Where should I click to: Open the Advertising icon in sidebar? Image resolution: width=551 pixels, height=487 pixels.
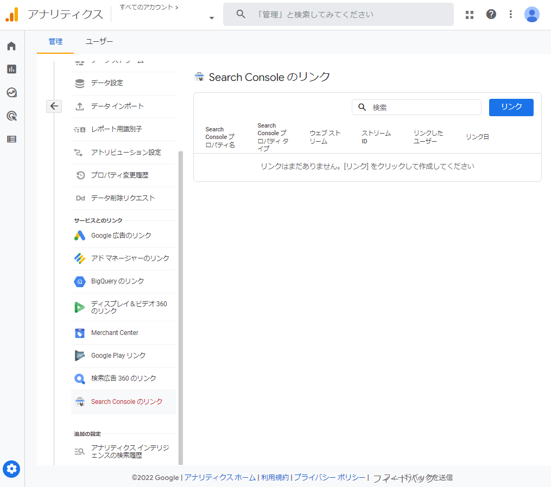[x=11, y=116]
